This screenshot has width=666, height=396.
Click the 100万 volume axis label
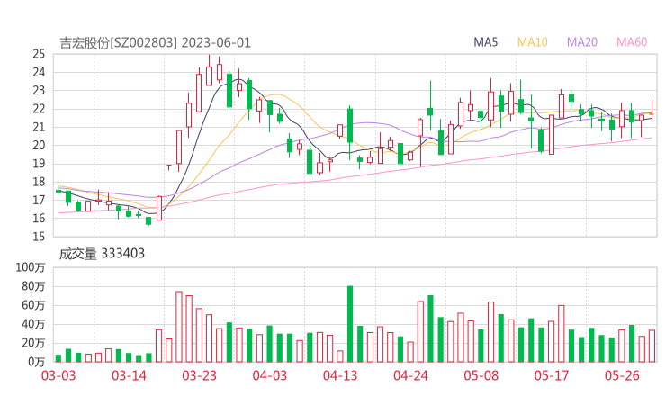coord(31,267)
